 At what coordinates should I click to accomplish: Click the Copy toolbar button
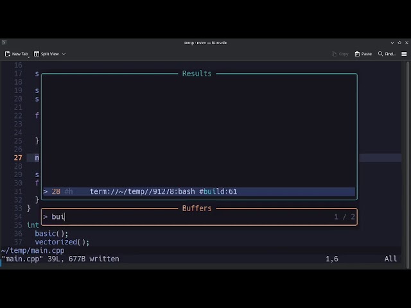340,54
